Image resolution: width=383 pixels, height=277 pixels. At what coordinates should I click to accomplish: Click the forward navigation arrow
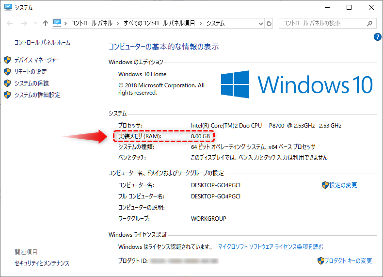(24, 23)
